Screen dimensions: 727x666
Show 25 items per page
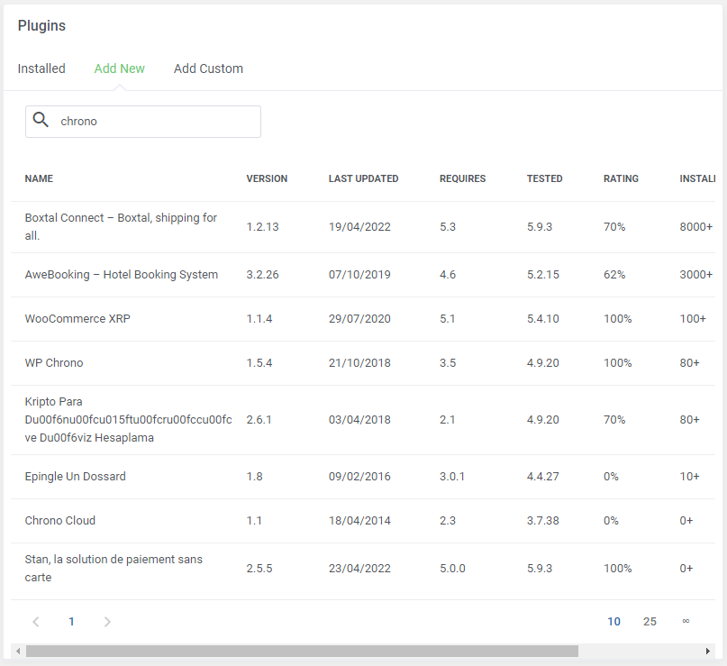pyautogui.click(x=650, y=622)
